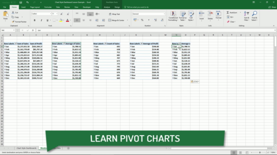Decrease indent icon

97,20
